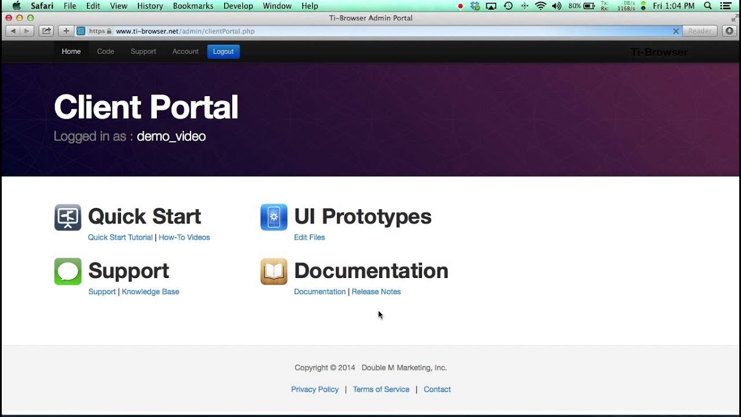Click the UI Prototypes heading
The width and height of the screenshot is (741, 417).
coord(363,217)
